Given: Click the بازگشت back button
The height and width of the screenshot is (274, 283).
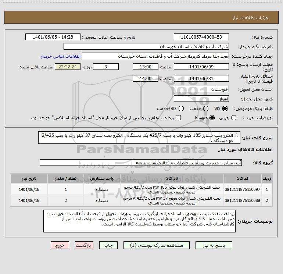Looking at the screenshot, I should [84, 245].
